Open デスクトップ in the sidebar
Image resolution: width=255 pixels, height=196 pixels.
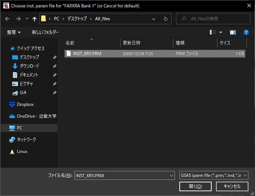(29, 57)
